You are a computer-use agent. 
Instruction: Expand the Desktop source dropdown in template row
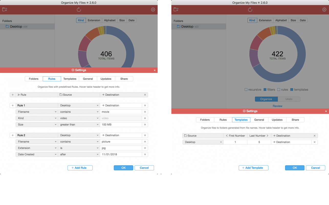coord(203,142)
